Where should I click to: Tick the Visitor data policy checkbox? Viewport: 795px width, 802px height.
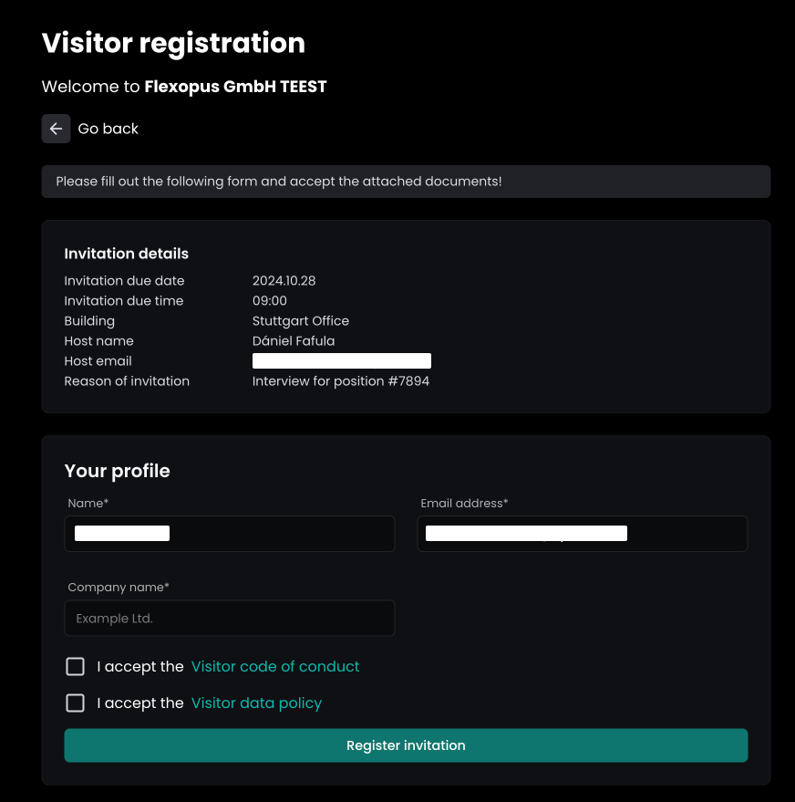[x=76, y=703]
